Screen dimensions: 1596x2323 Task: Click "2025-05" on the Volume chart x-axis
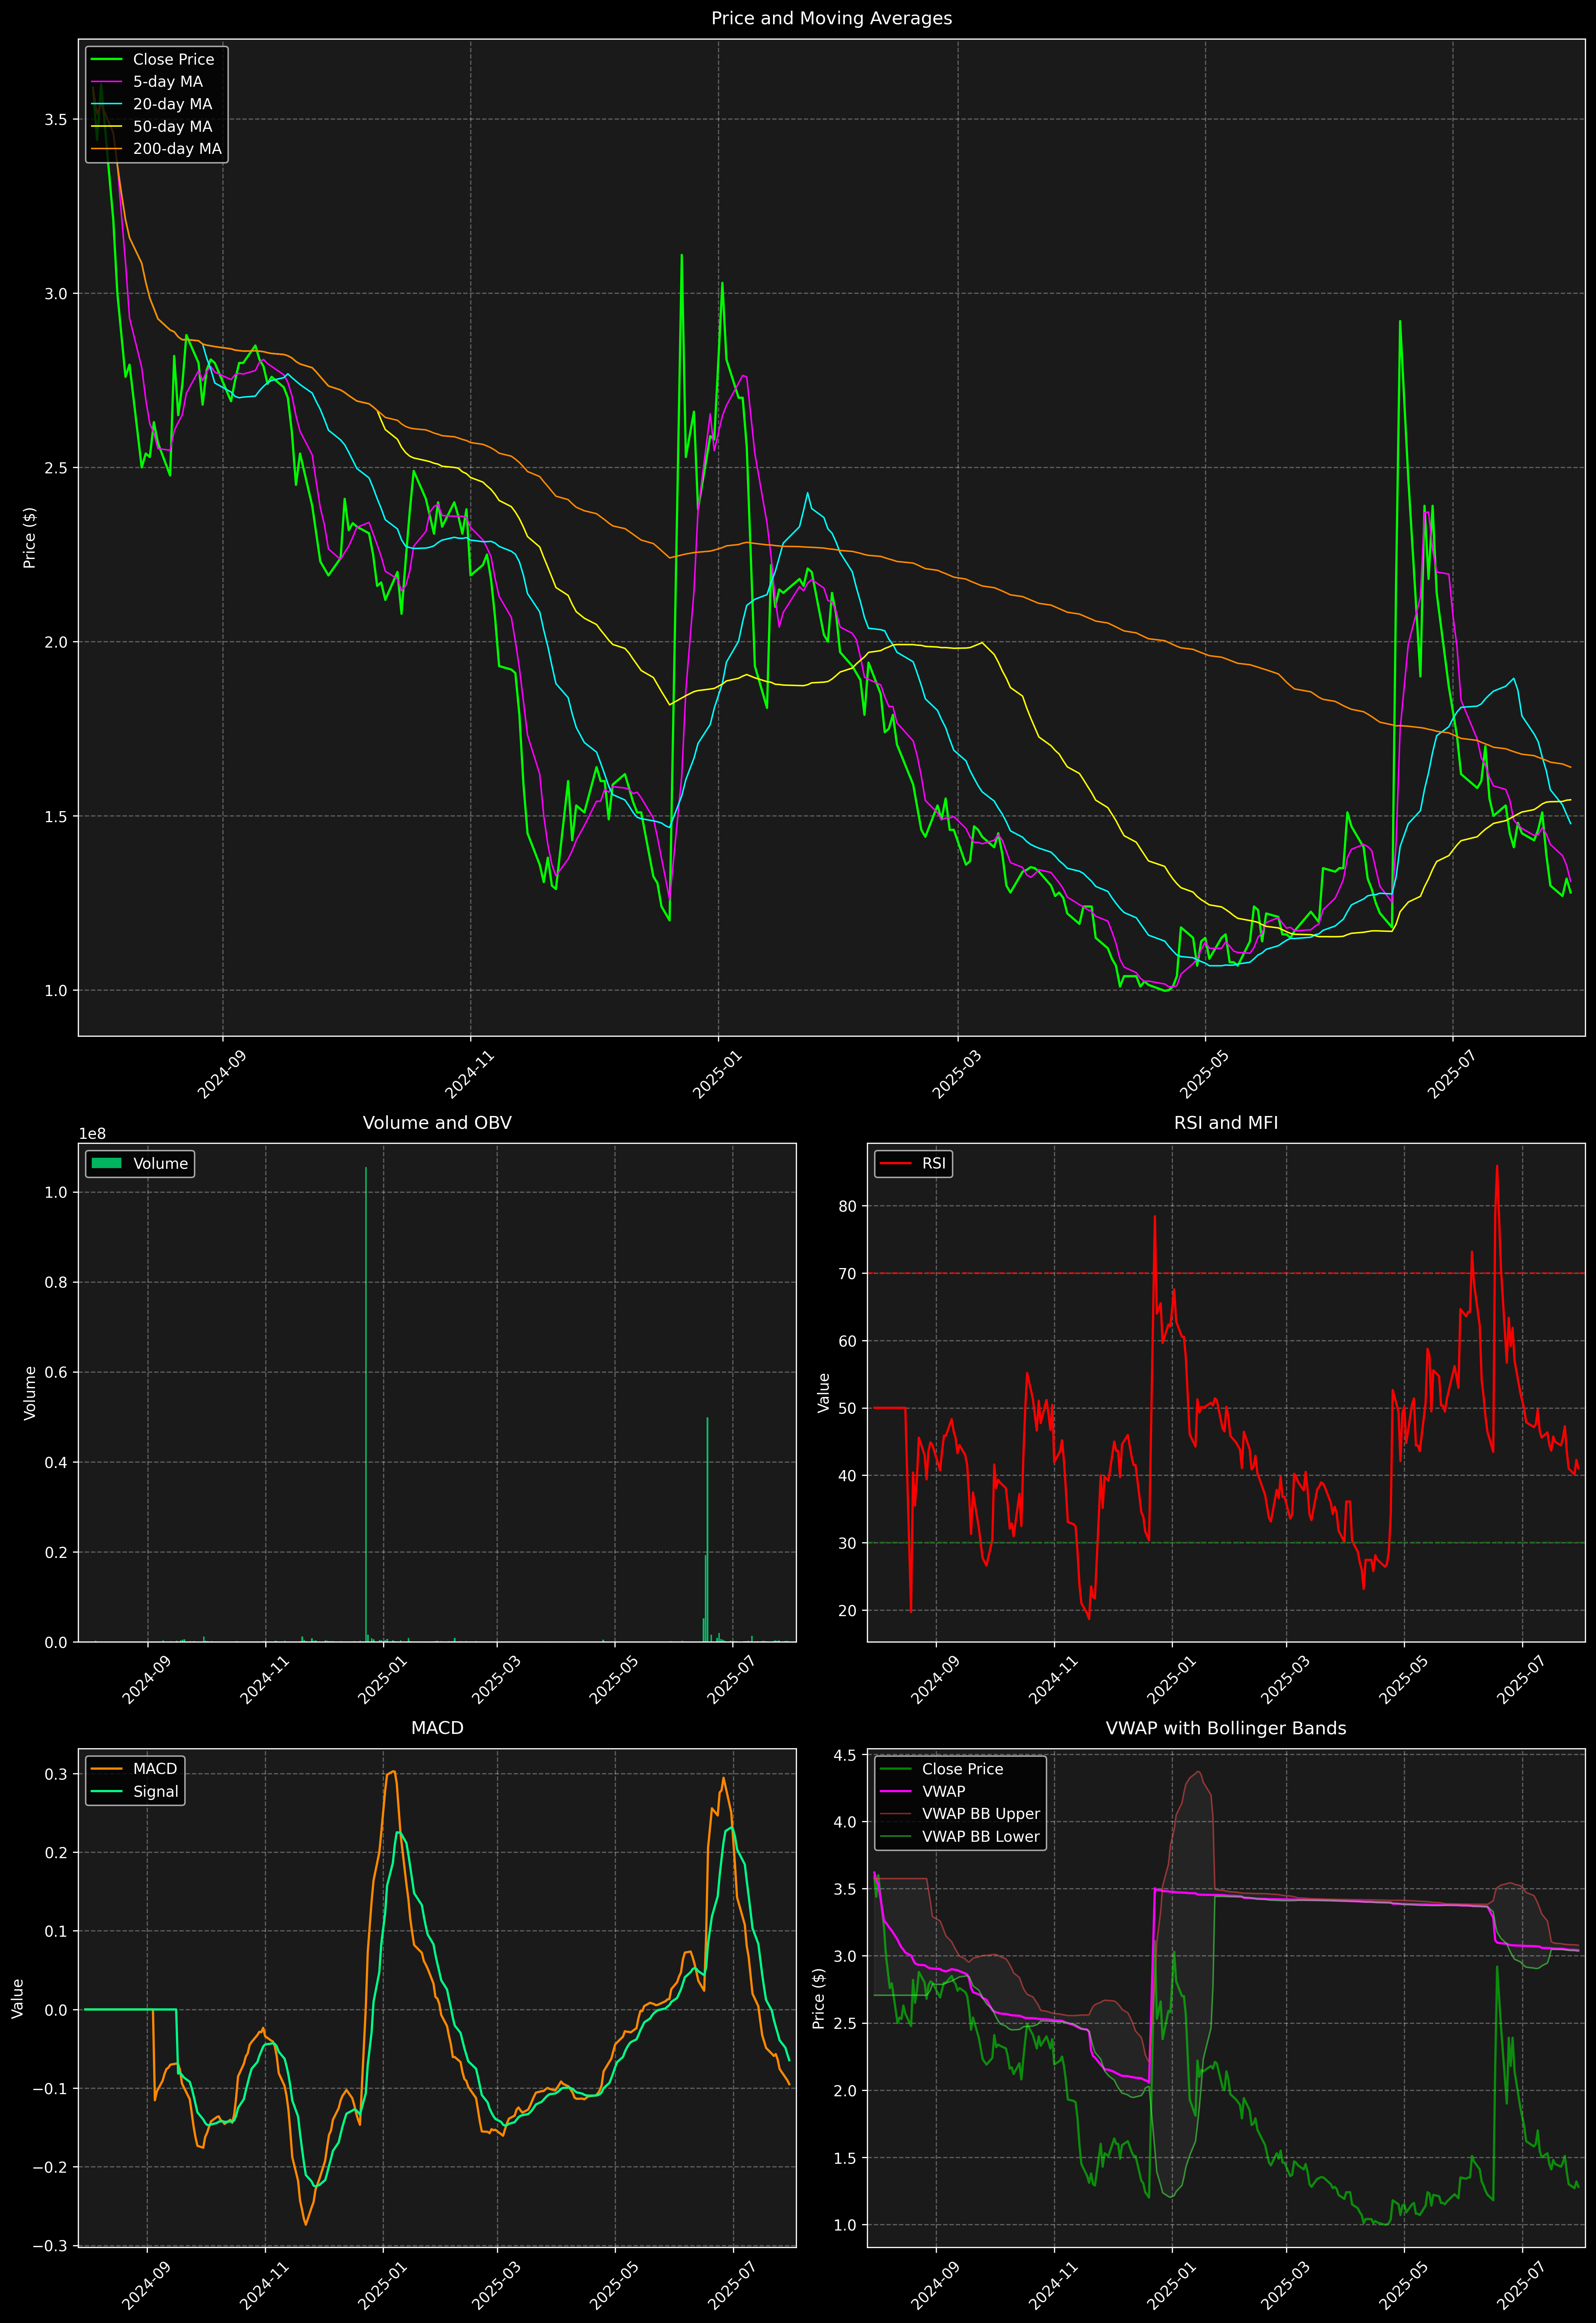[614, 1680]
